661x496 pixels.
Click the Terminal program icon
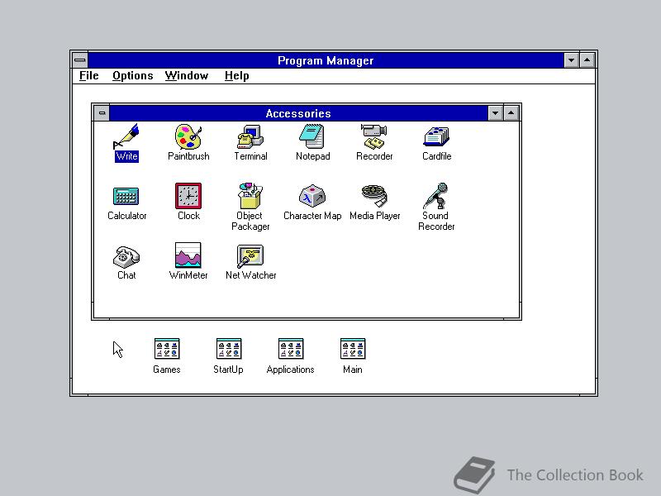tap(250, 136)
